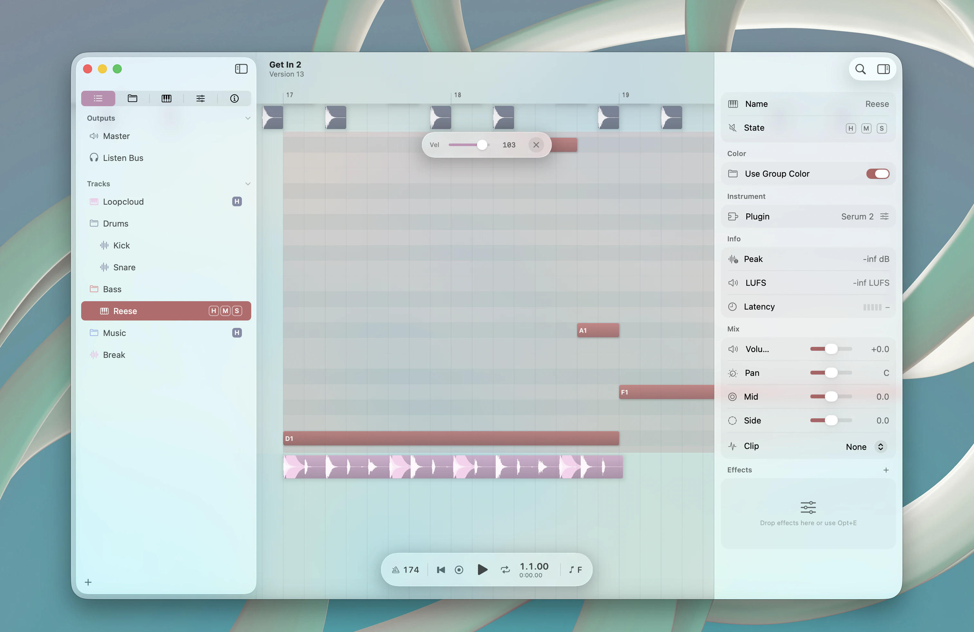Adjust the Vel velocity slider

tap(469, 145)
